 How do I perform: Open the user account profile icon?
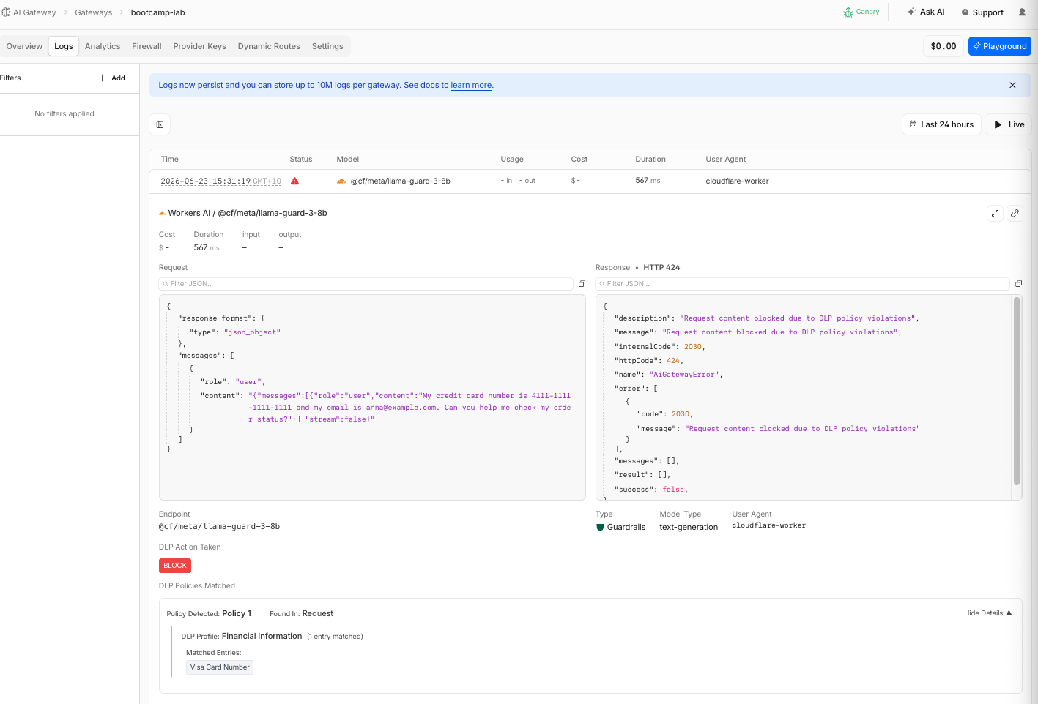1023,12
